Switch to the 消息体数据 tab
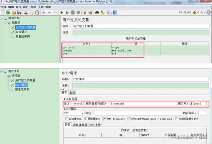 point(80,125)
